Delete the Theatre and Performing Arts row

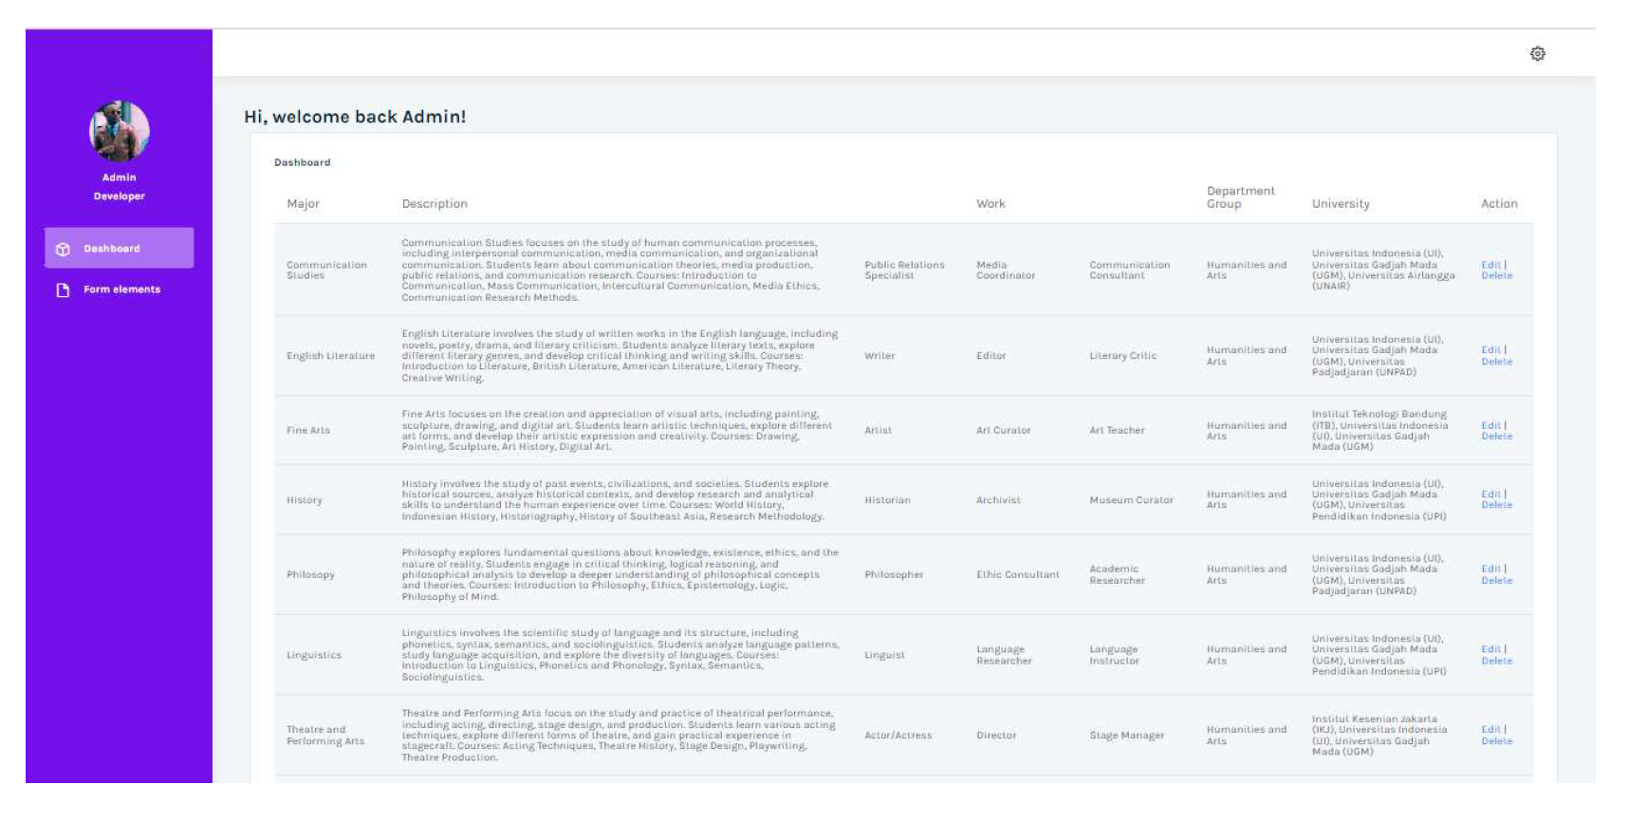(x=1496, y=741)
